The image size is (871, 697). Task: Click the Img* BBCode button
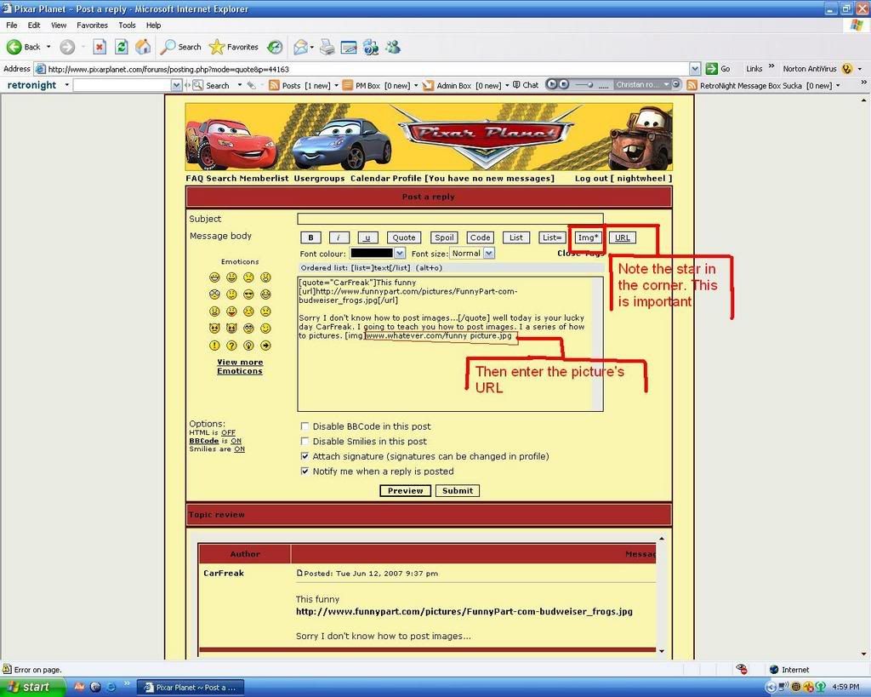[588, 238]
